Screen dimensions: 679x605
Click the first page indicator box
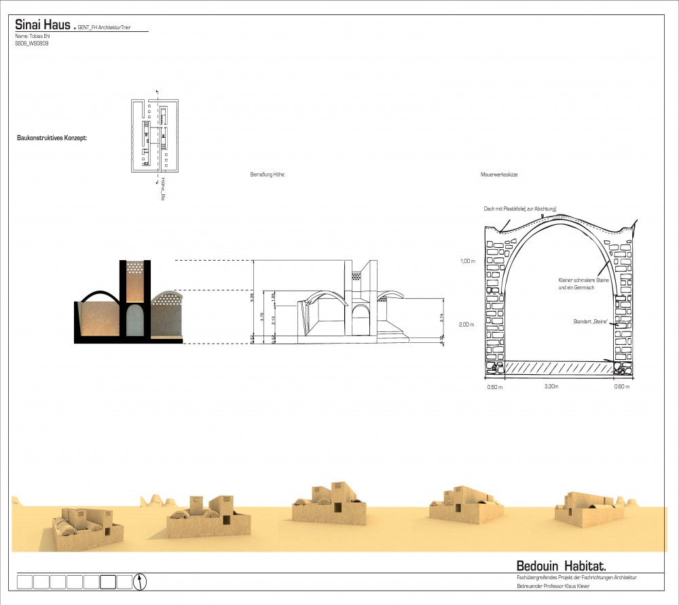24,581
